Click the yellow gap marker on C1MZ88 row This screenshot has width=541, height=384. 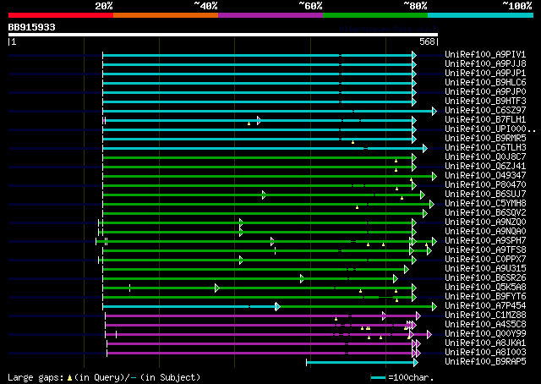(336, 319)
